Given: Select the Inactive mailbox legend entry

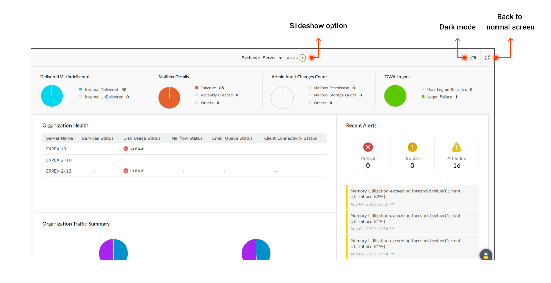Looking at the screenshot, I should tap(210, 88).
